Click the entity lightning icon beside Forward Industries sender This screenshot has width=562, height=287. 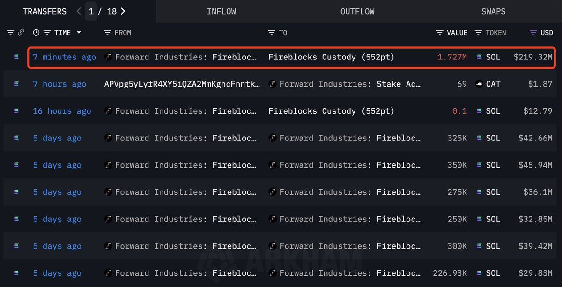tap(108, 57)
